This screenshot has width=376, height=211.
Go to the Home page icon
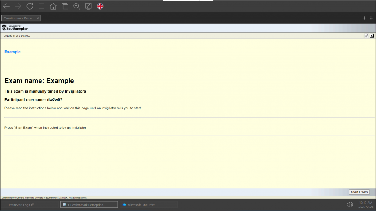pos(53,6)
